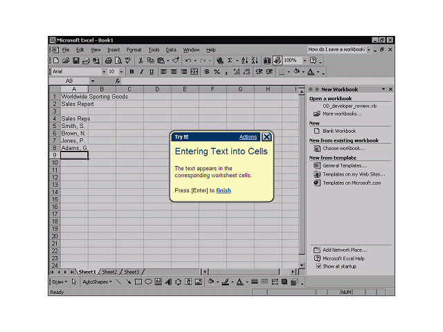Toggle Underline formatting button
The width and height of the screenshot is (443, 332).
tap(152, 72)
